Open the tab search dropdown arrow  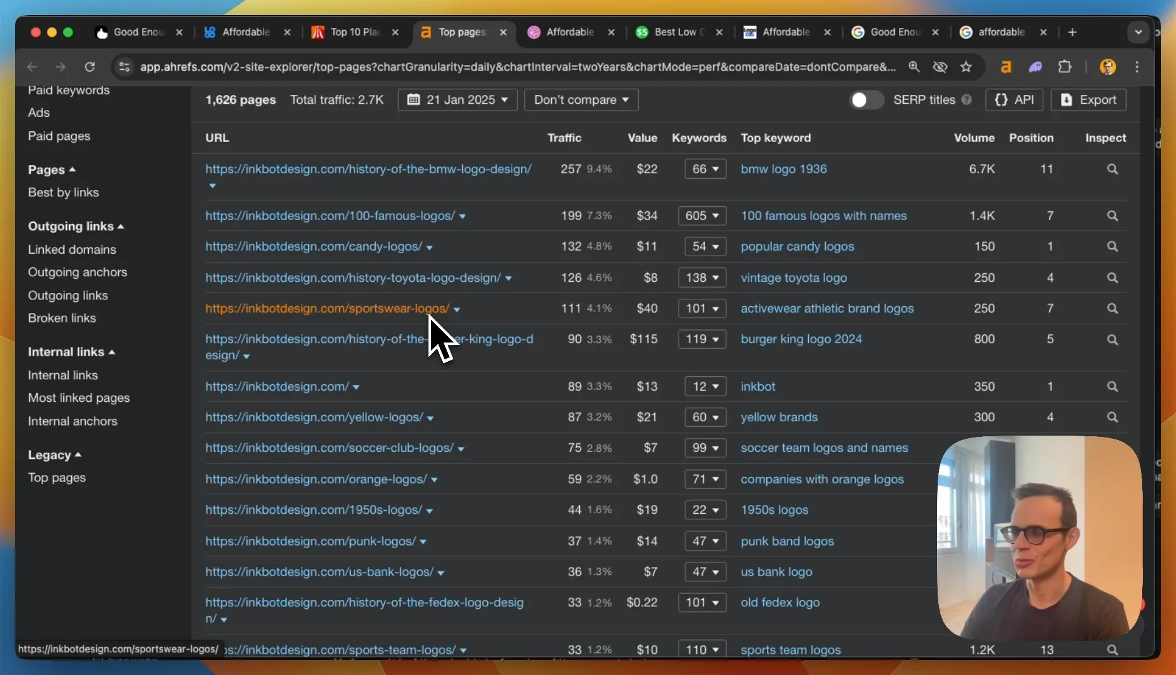[x=1138, y=32]
